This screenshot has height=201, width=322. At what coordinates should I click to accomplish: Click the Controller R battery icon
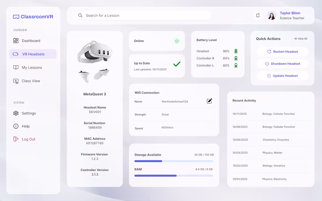(x=236, y=58)
